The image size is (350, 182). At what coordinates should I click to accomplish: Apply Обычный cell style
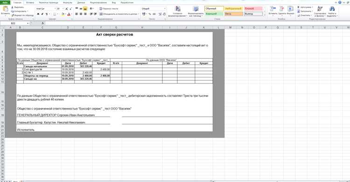pyautogui.click(x=214, y=9)
